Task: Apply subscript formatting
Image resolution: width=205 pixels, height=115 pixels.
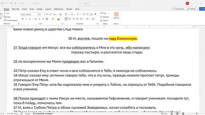Action: pos(39,19)
